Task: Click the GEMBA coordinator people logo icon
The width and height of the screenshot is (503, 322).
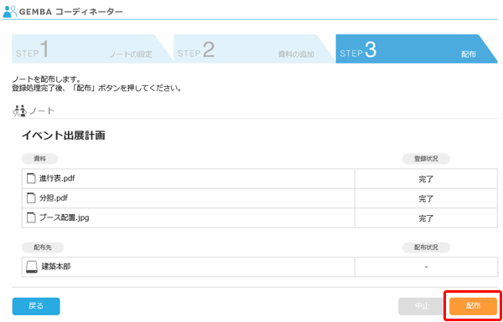Action: 9,12
